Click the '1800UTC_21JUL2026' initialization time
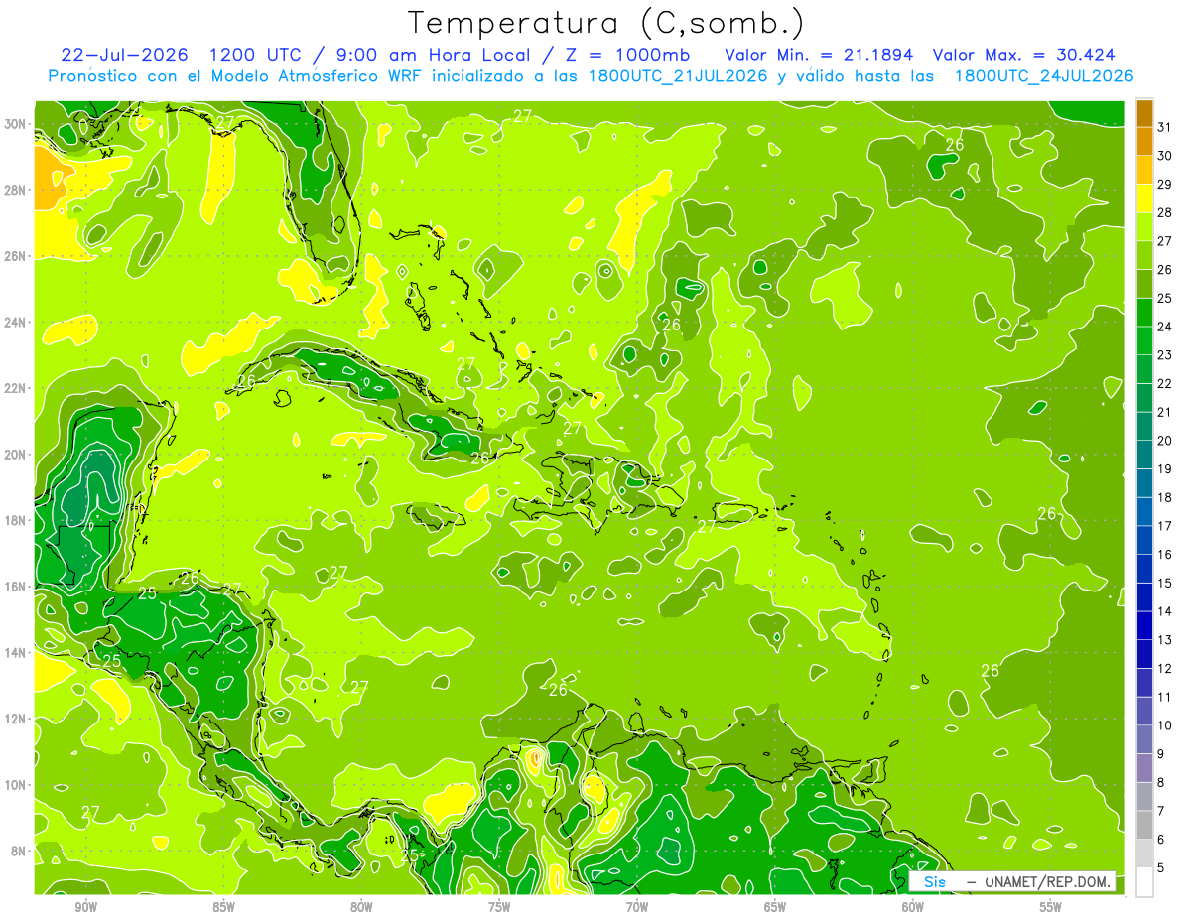This screenshot has width=1191, height=920. coord(678,76)
